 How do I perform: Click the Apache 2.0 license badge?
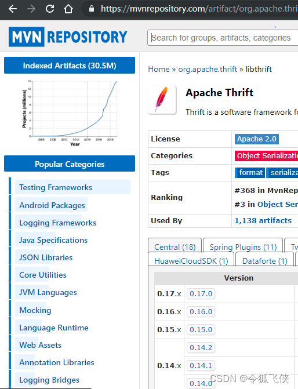coord(257,139)
